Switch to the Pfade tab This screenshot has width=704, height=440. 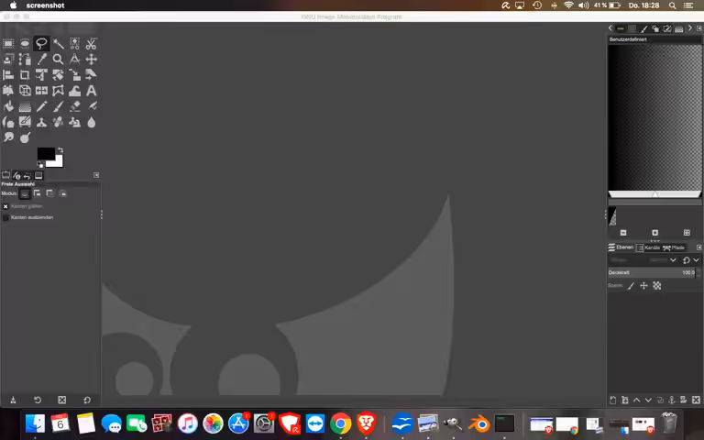click(x=674, y=247)
